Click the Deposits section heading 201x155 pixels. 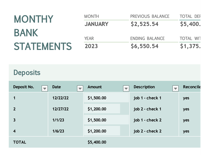pyautogui.click(x=27, y=72)
